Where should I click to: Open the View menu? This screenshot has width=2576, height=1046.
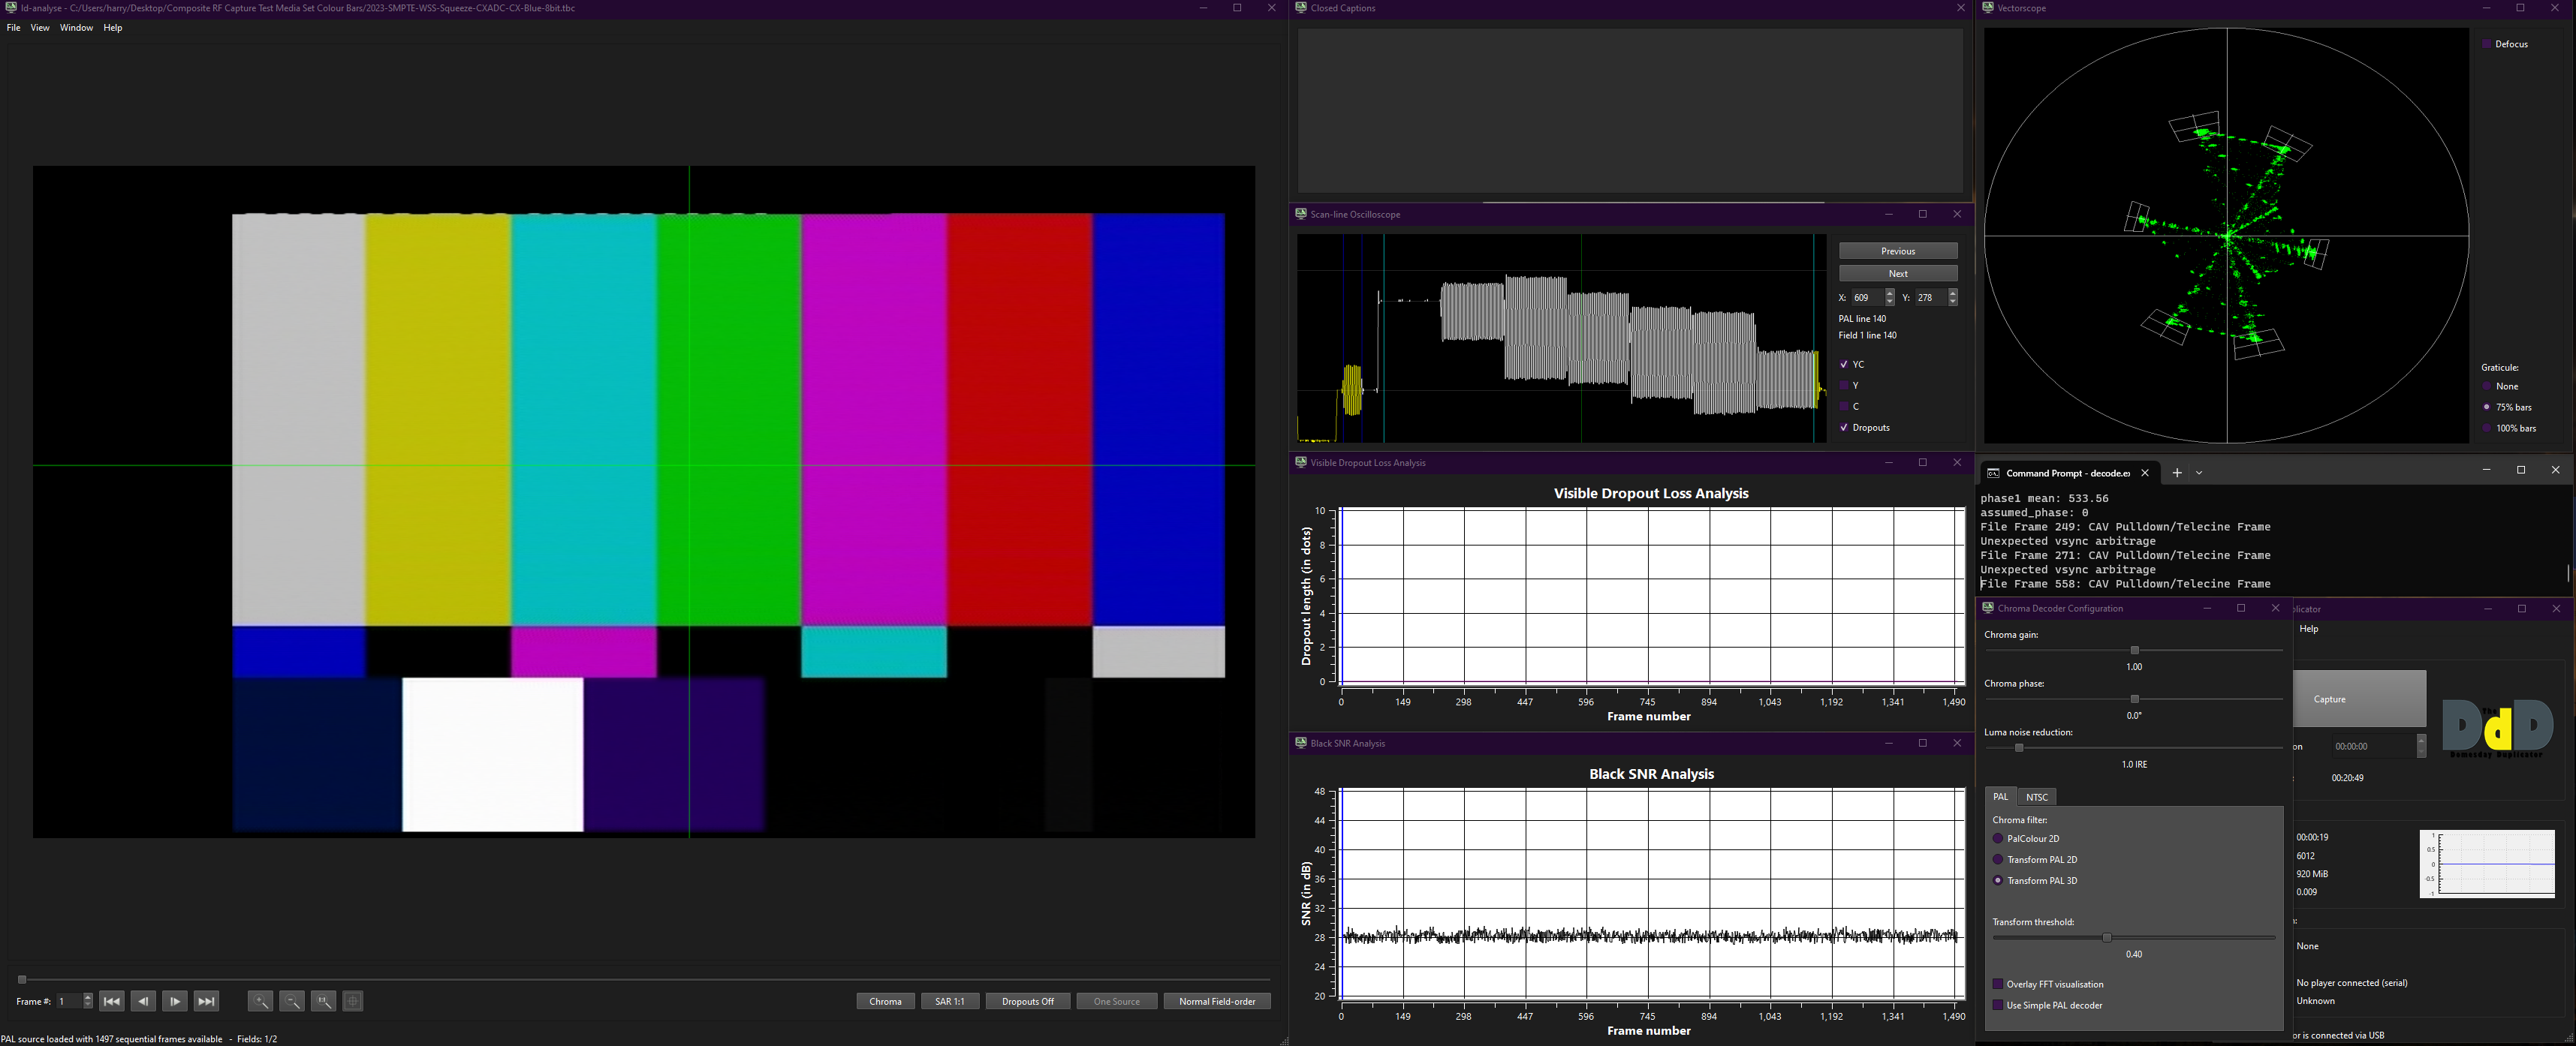[40, 28]
